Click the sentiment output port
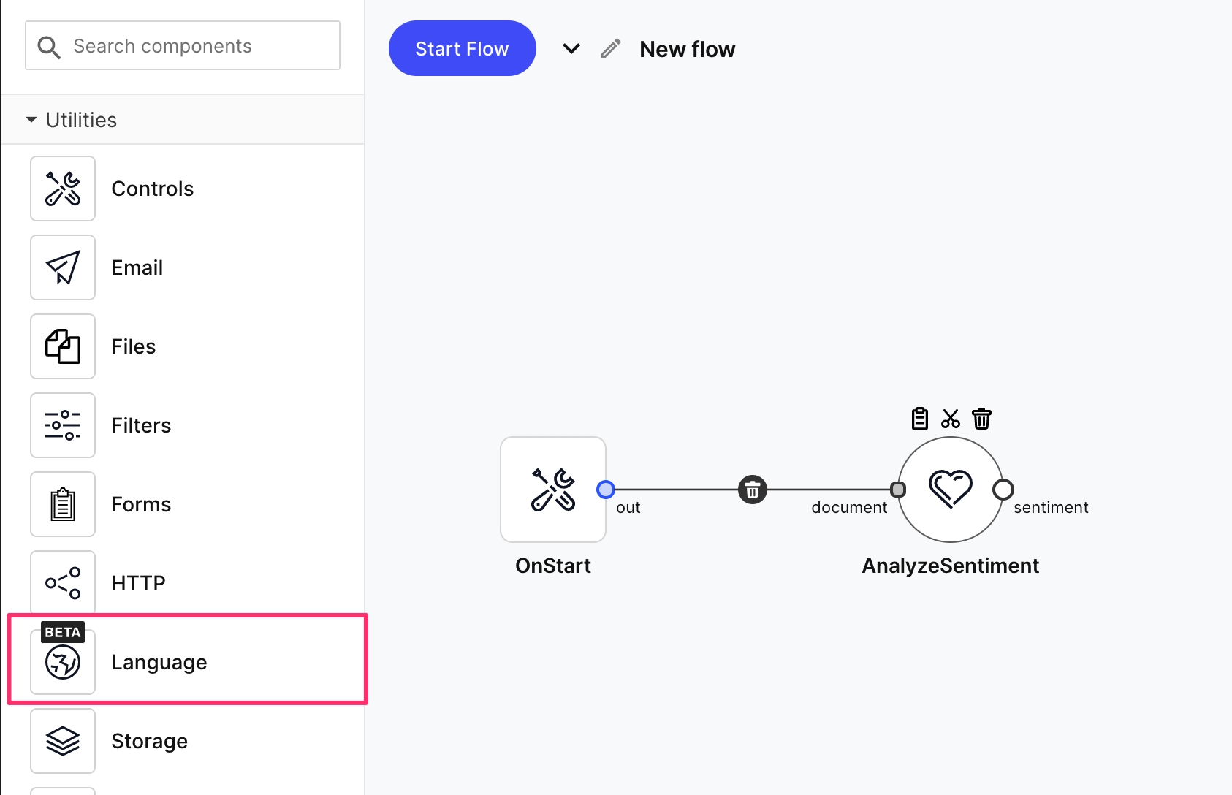 click(1003, 490)
